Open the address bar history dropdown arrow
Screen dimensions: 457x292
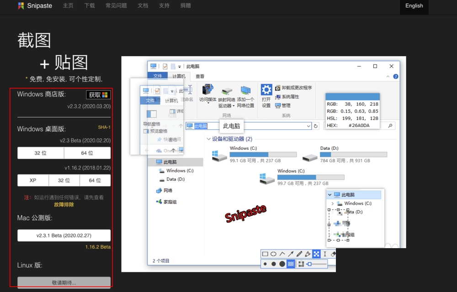pyautogui.click(x=308, y=126)
